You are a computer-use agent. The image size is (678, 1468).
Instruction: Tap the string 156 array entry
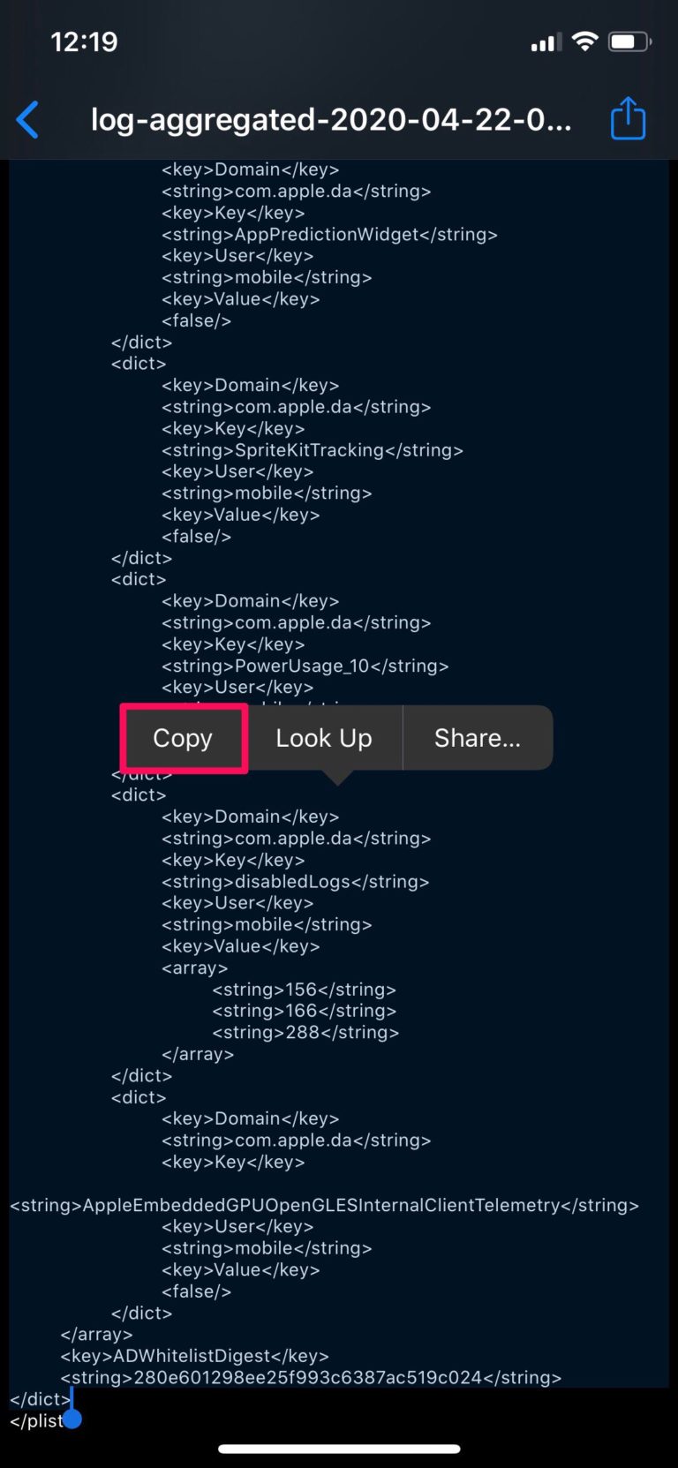point(305,990)
